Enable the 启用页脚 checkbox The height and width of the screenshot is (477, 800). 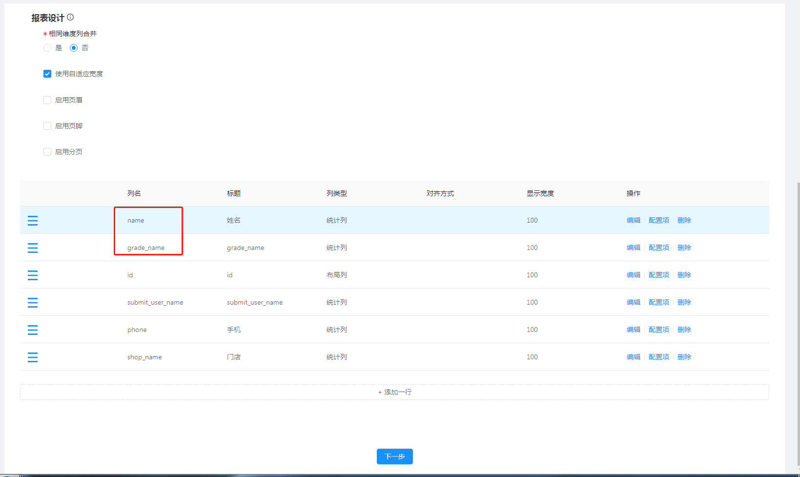pos(47,126)
